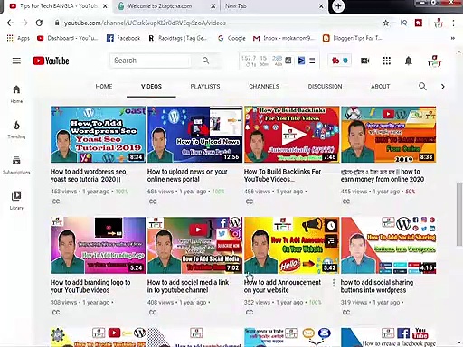The height and width of the screenshot is (347, 463).
Task: Open the YouTube hamburger guide menu
Action: tap(16, 61)
